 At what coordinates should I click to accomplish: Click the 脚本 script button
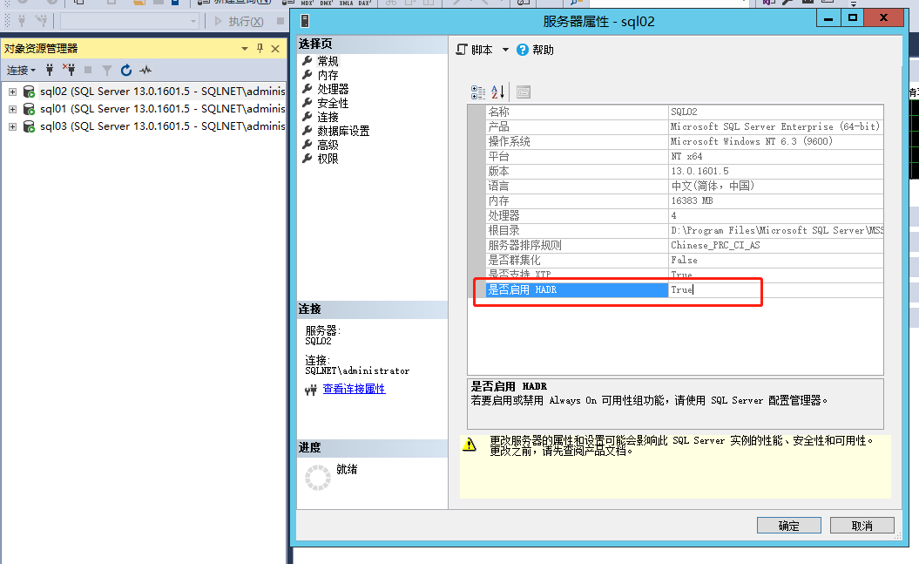[x=475, y=50]
